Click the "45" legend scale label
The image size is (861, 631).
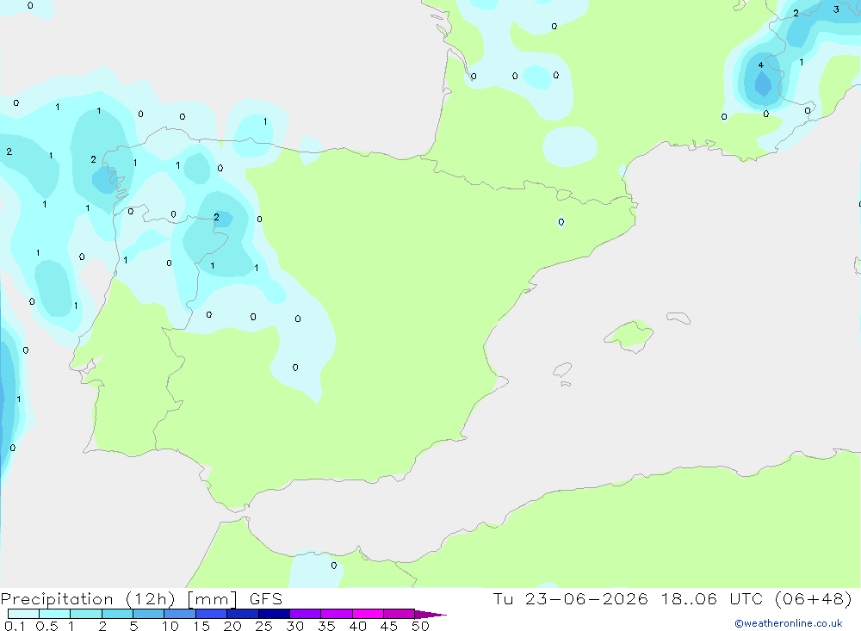tap(389, 626)
